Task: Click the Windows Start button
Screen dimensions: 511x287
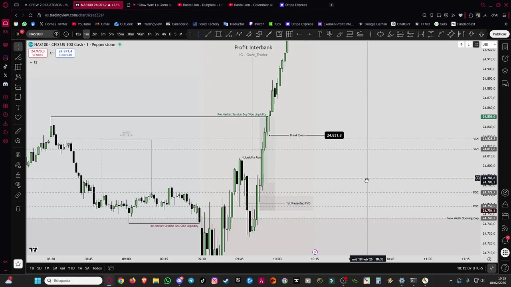Action: click(38, 281)
